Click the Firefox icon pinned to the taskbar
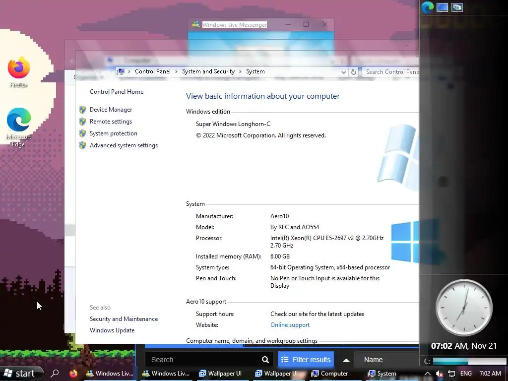 (x=73, y=374)
